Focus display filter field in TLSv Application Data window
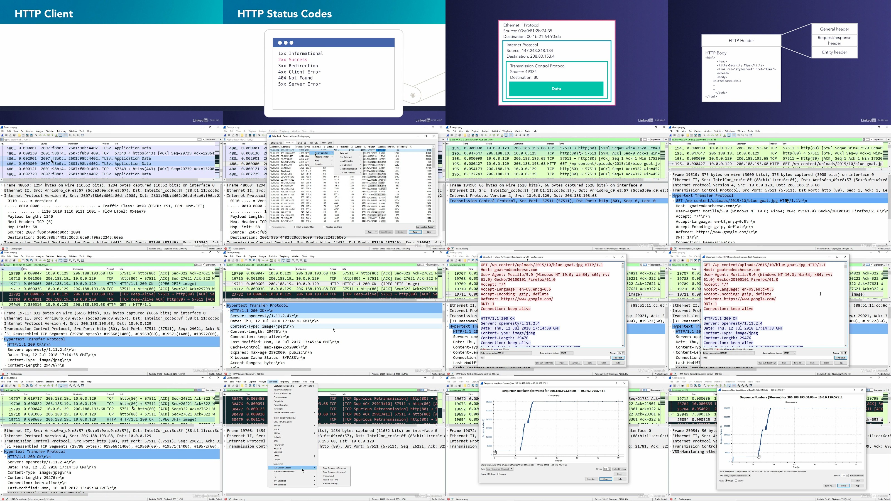Image resolution: width=891 pixels, height=501 pixels. [100, 139]
